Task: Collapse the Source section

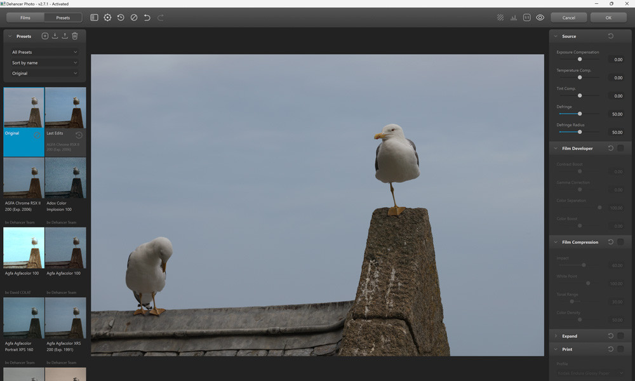Action: tap(556, 36)
